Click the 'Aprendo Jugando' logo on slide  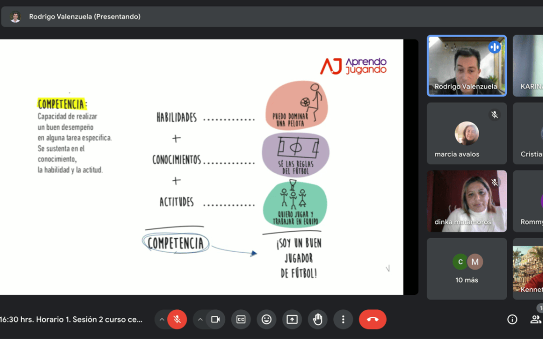coord(353,66)
